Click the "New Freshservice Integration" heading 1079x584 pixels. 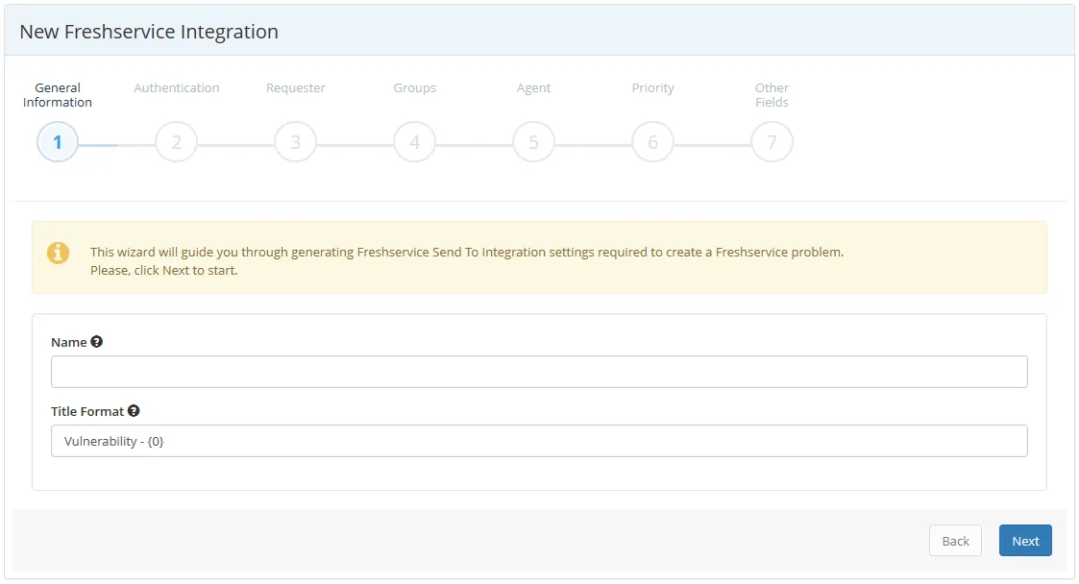[149, 32]
